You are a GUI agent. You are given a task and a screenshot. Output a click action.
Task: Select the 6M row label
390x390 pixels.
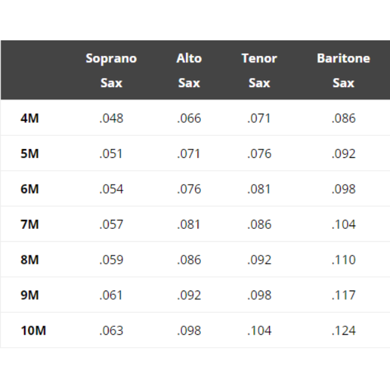pos(30,189)
